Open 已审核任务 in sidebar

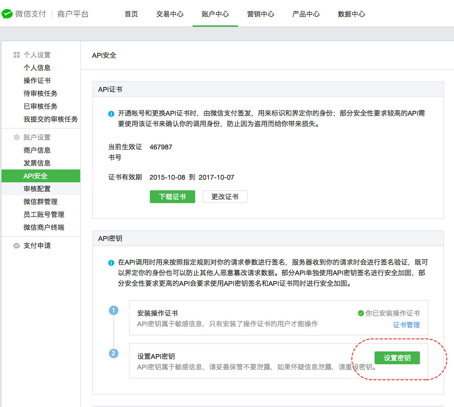(x=40, y=106)
